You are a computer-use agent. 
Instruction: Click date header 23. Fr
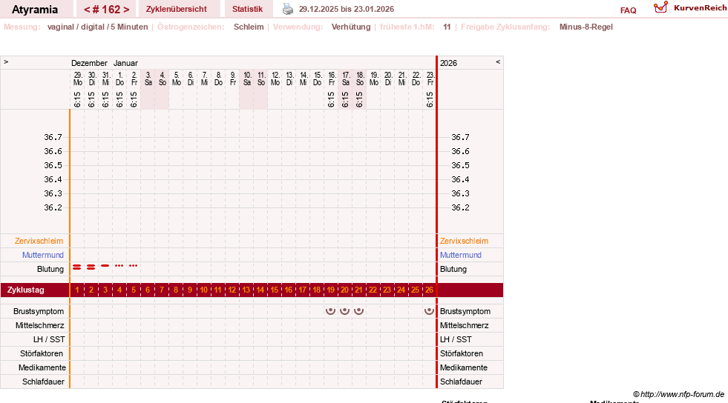430,79
